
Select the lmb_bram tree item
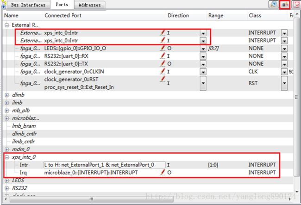(x=24, y=126)
